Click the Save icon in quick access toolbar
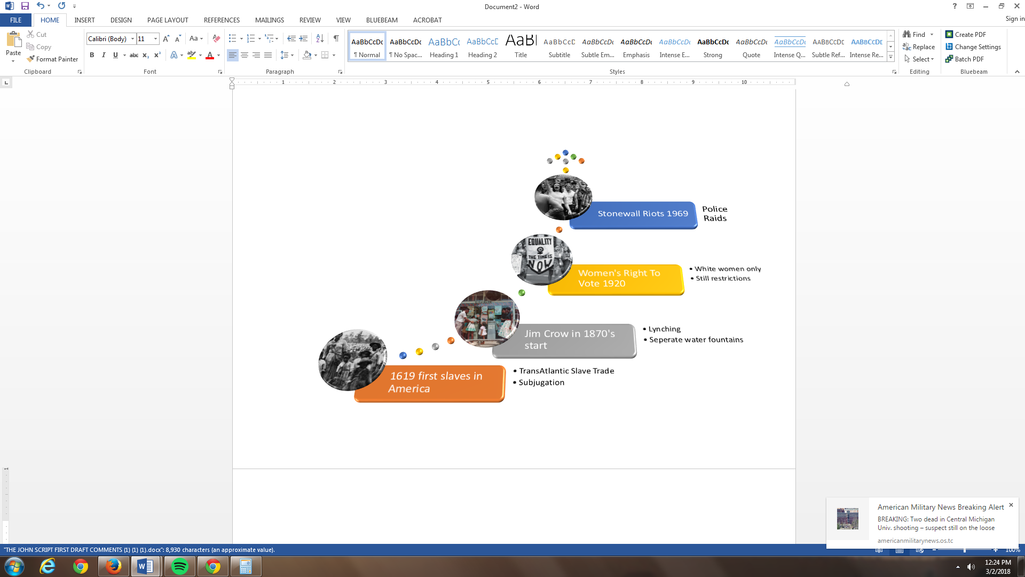The width and height of the screenshot is (1025, 577). (25, 6)
